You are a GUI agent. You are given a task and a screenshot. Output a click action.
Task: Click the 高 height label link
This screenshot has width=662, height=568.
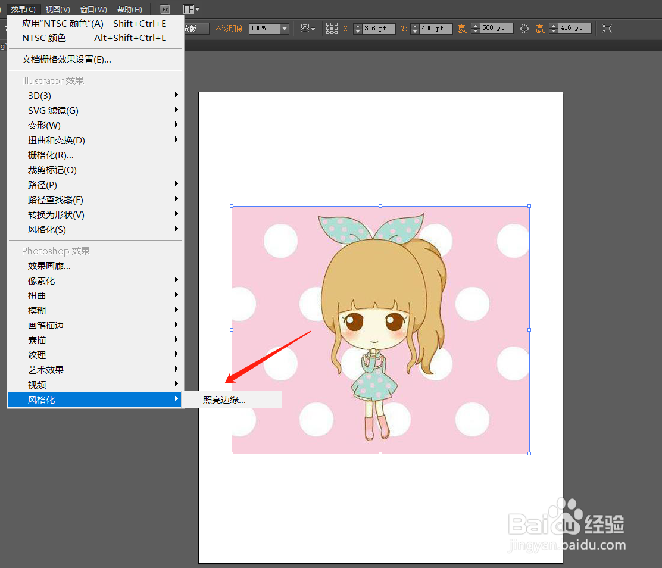540,29
